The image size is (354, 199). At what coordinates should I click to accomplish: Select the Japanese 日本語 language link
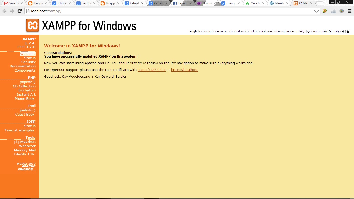(345, 31)
